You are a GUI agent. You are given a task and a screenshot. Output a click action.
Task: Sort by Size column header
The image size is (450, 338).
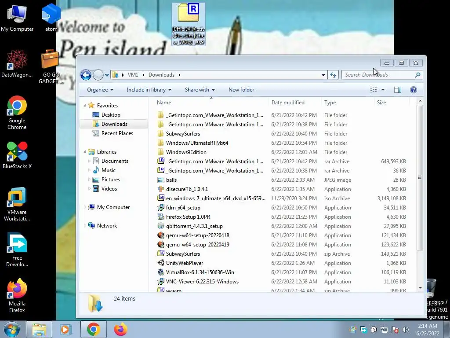[x=392, y=103]
